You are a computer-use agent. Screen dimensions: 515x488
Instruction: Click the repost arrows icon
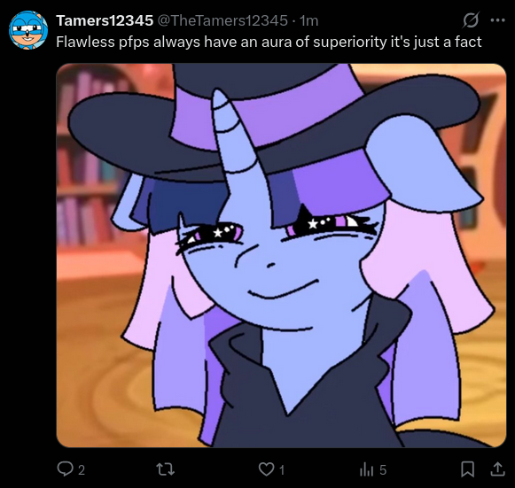tap(166, 469)
